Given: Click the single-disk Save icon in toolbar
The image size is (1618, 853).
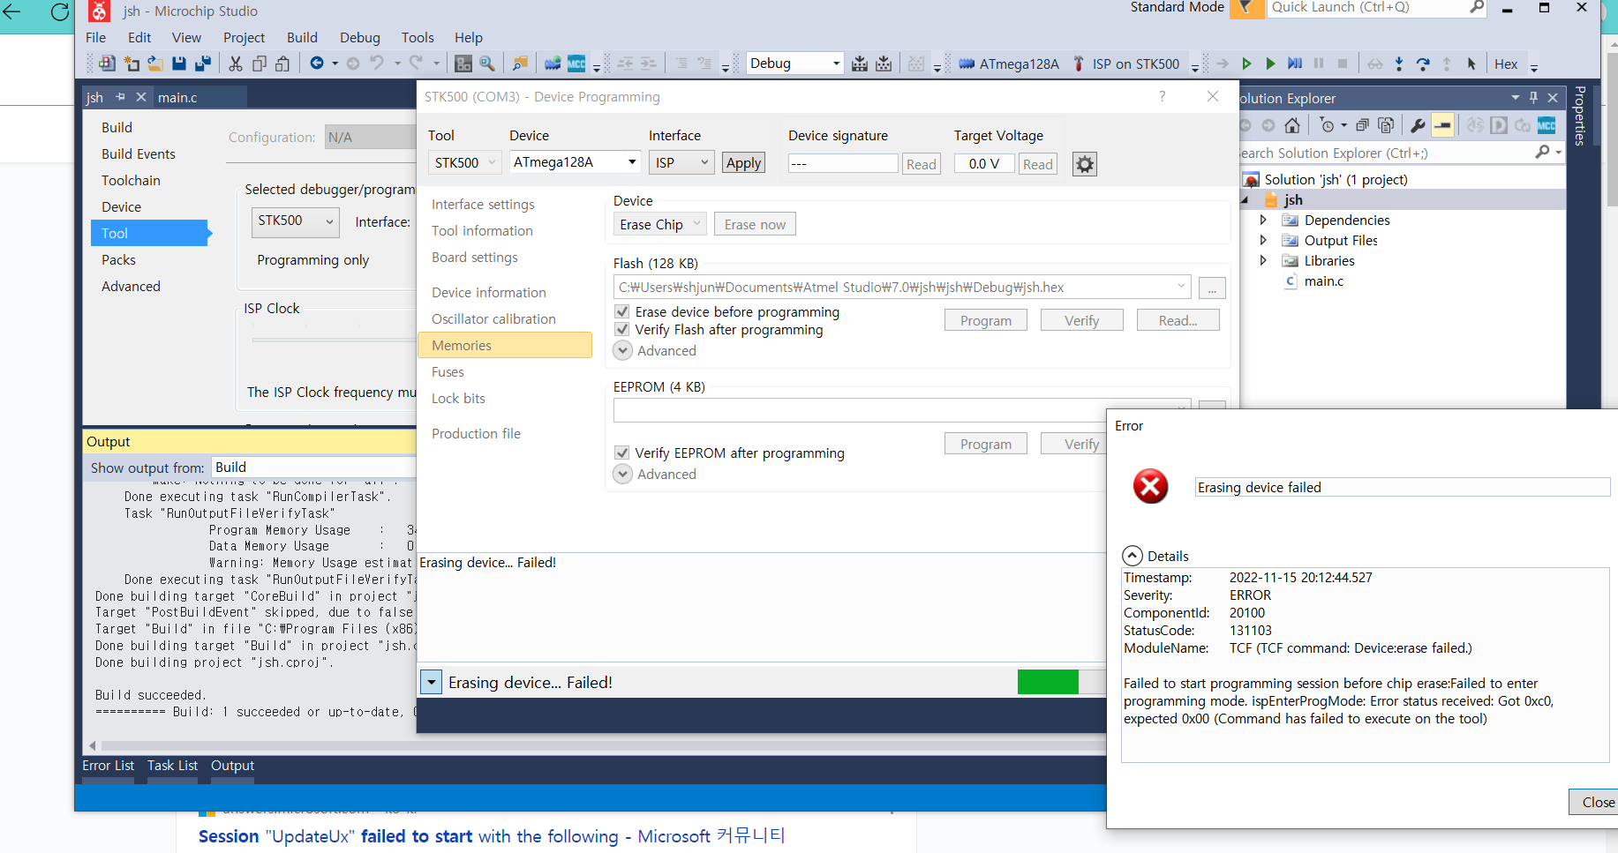Looking at the screenshot, I should pos(179,64).
